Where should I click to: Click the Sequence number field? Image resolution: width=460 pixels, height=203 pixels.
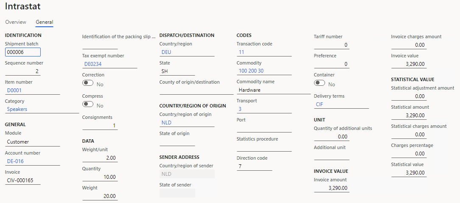click(x=23, y=71)
